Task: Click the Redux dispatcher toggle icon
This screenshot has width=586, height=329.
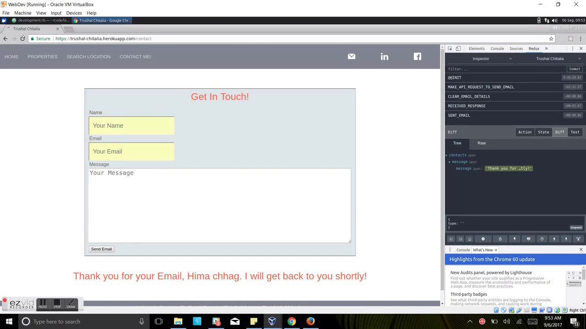Action: [x=529, y=239]
